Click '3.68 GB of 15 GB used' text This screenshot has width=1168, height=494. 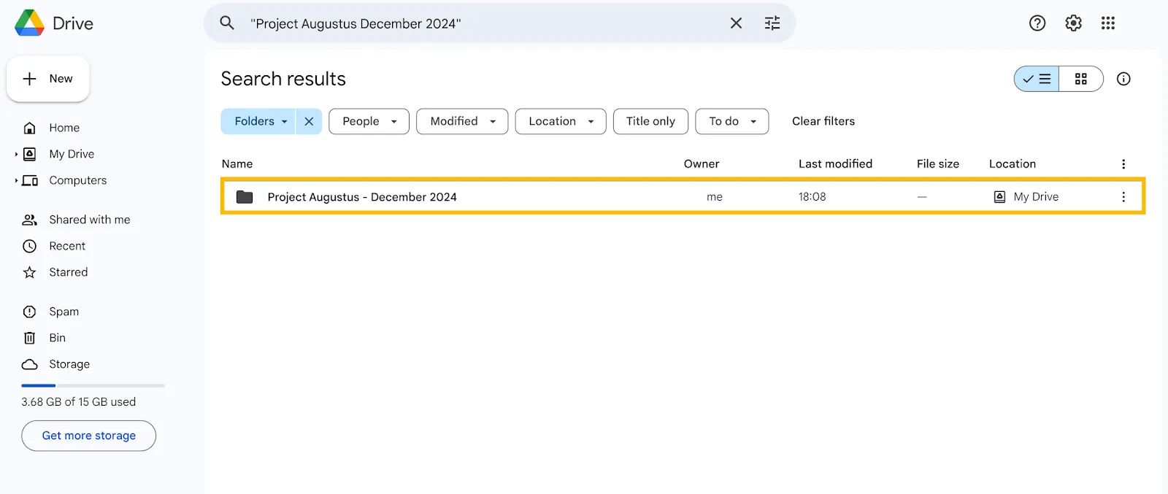[79, 402]
